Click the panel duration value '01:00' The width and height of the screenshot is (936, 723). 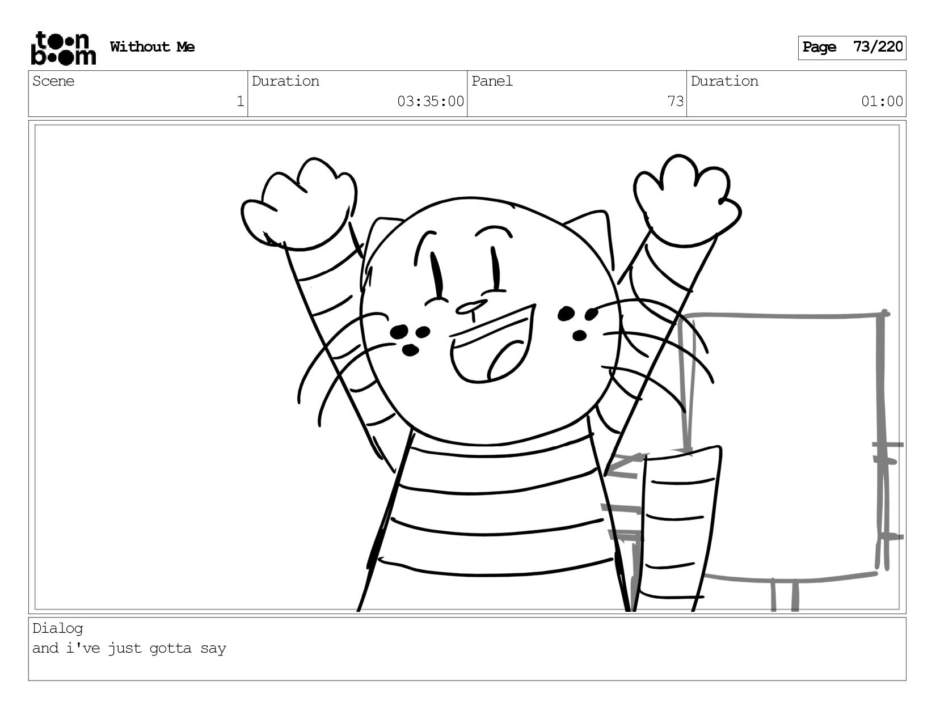(x=882, y=102)
